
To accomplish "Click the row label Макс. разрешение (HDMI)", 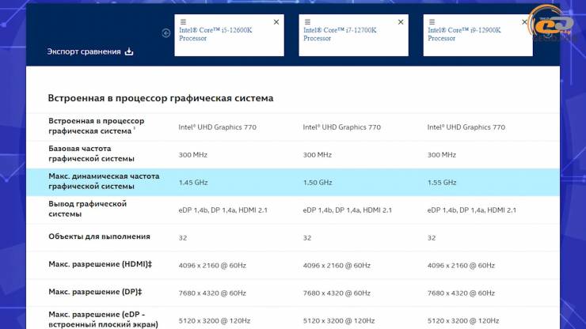I will [100, 264].
